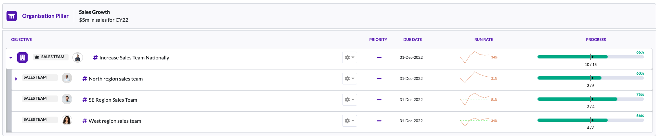Collapse the Increase Sales Team Nationally objective
This screenshot has width=659, height=139.
(11, 58)
